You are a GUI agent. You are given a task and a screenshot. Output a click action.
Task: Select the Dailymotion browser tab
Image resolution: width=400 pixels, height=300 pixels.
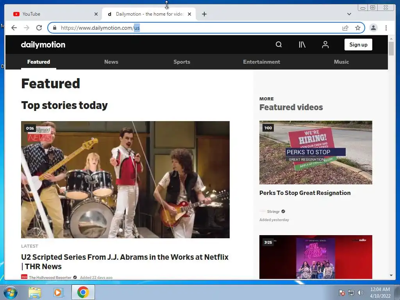[x=148, y=14]
